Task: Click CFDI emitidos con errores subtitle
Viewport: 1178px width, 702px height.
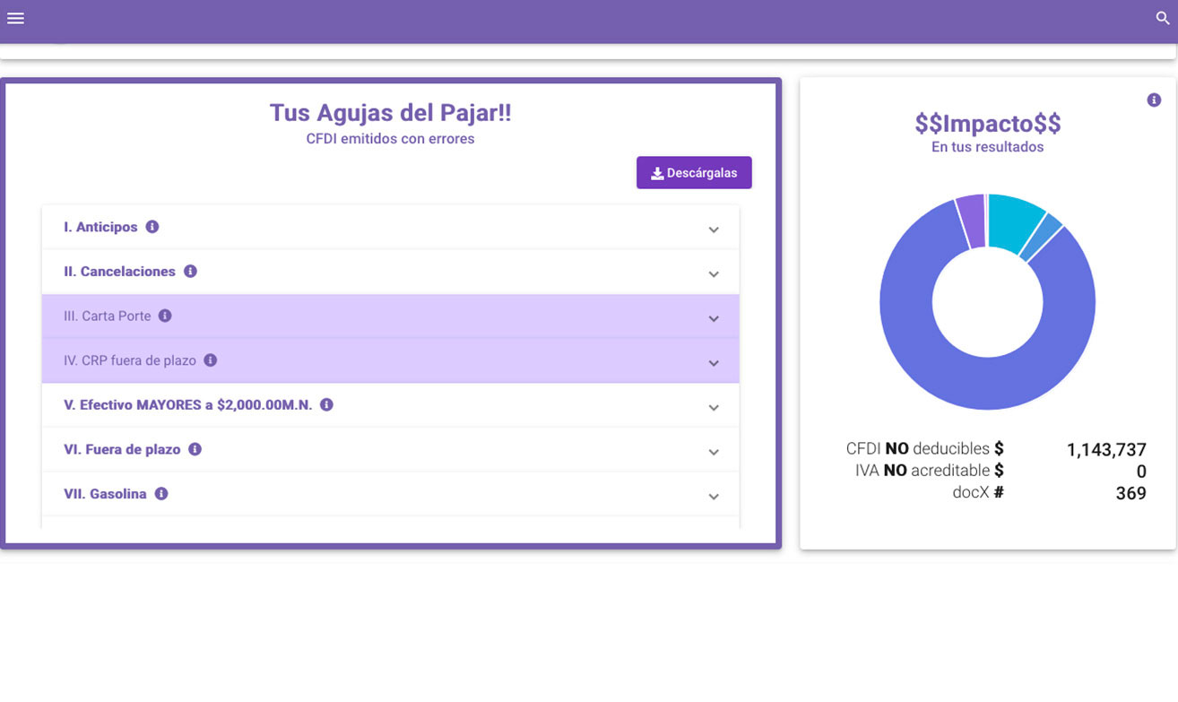Action: pos(390,139)
